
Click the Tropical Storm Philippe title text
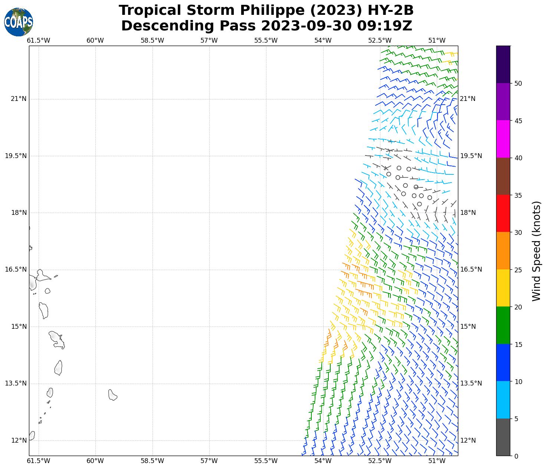click(266, 10)
